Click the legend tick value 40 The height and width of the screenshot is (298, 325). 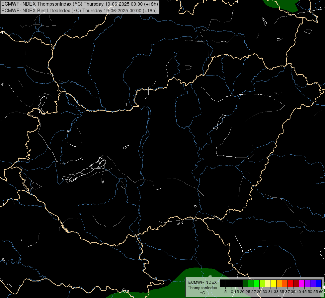pyautogui.click(x=299, y=292)
